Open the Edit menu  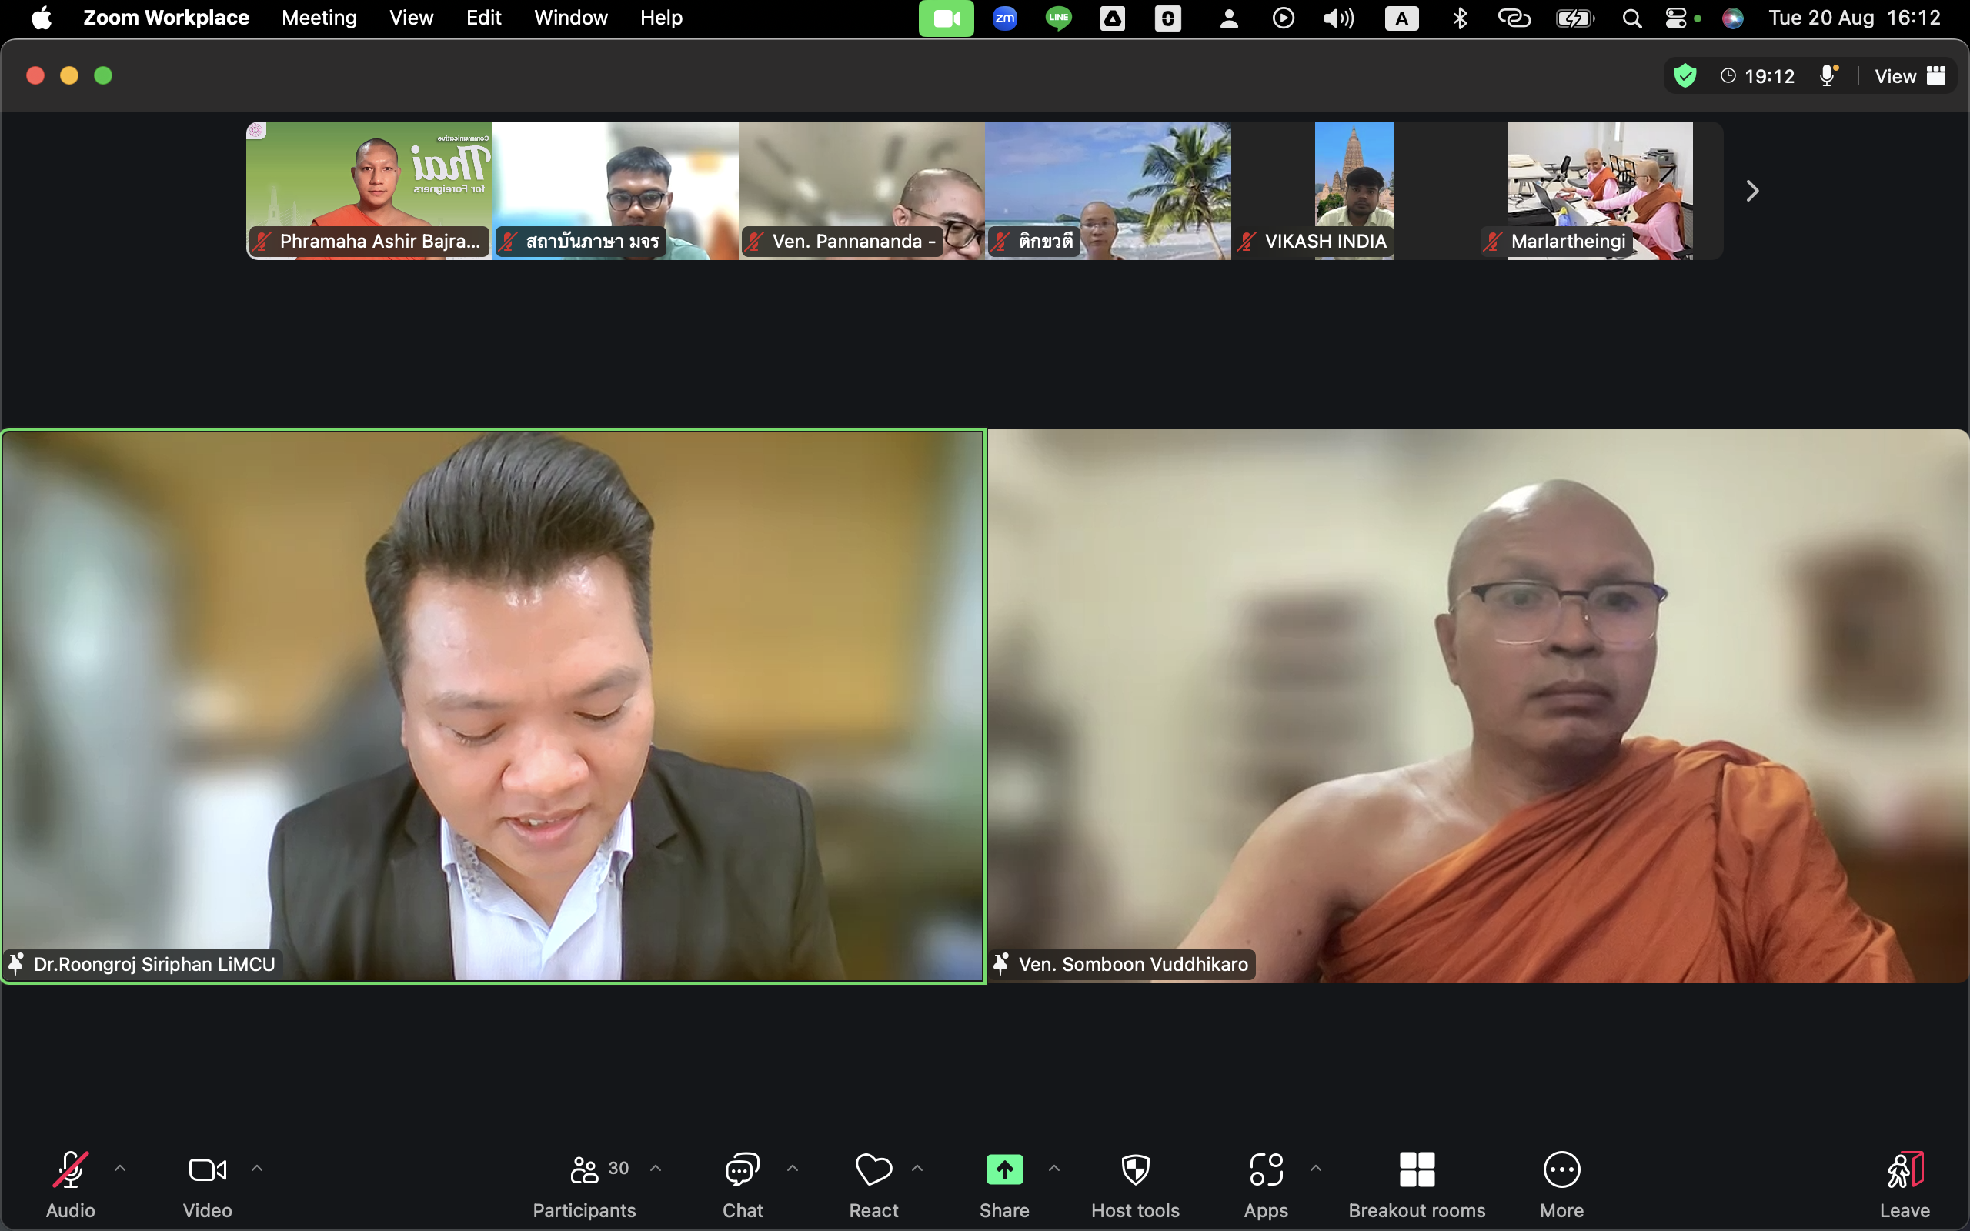click(483, 18)
